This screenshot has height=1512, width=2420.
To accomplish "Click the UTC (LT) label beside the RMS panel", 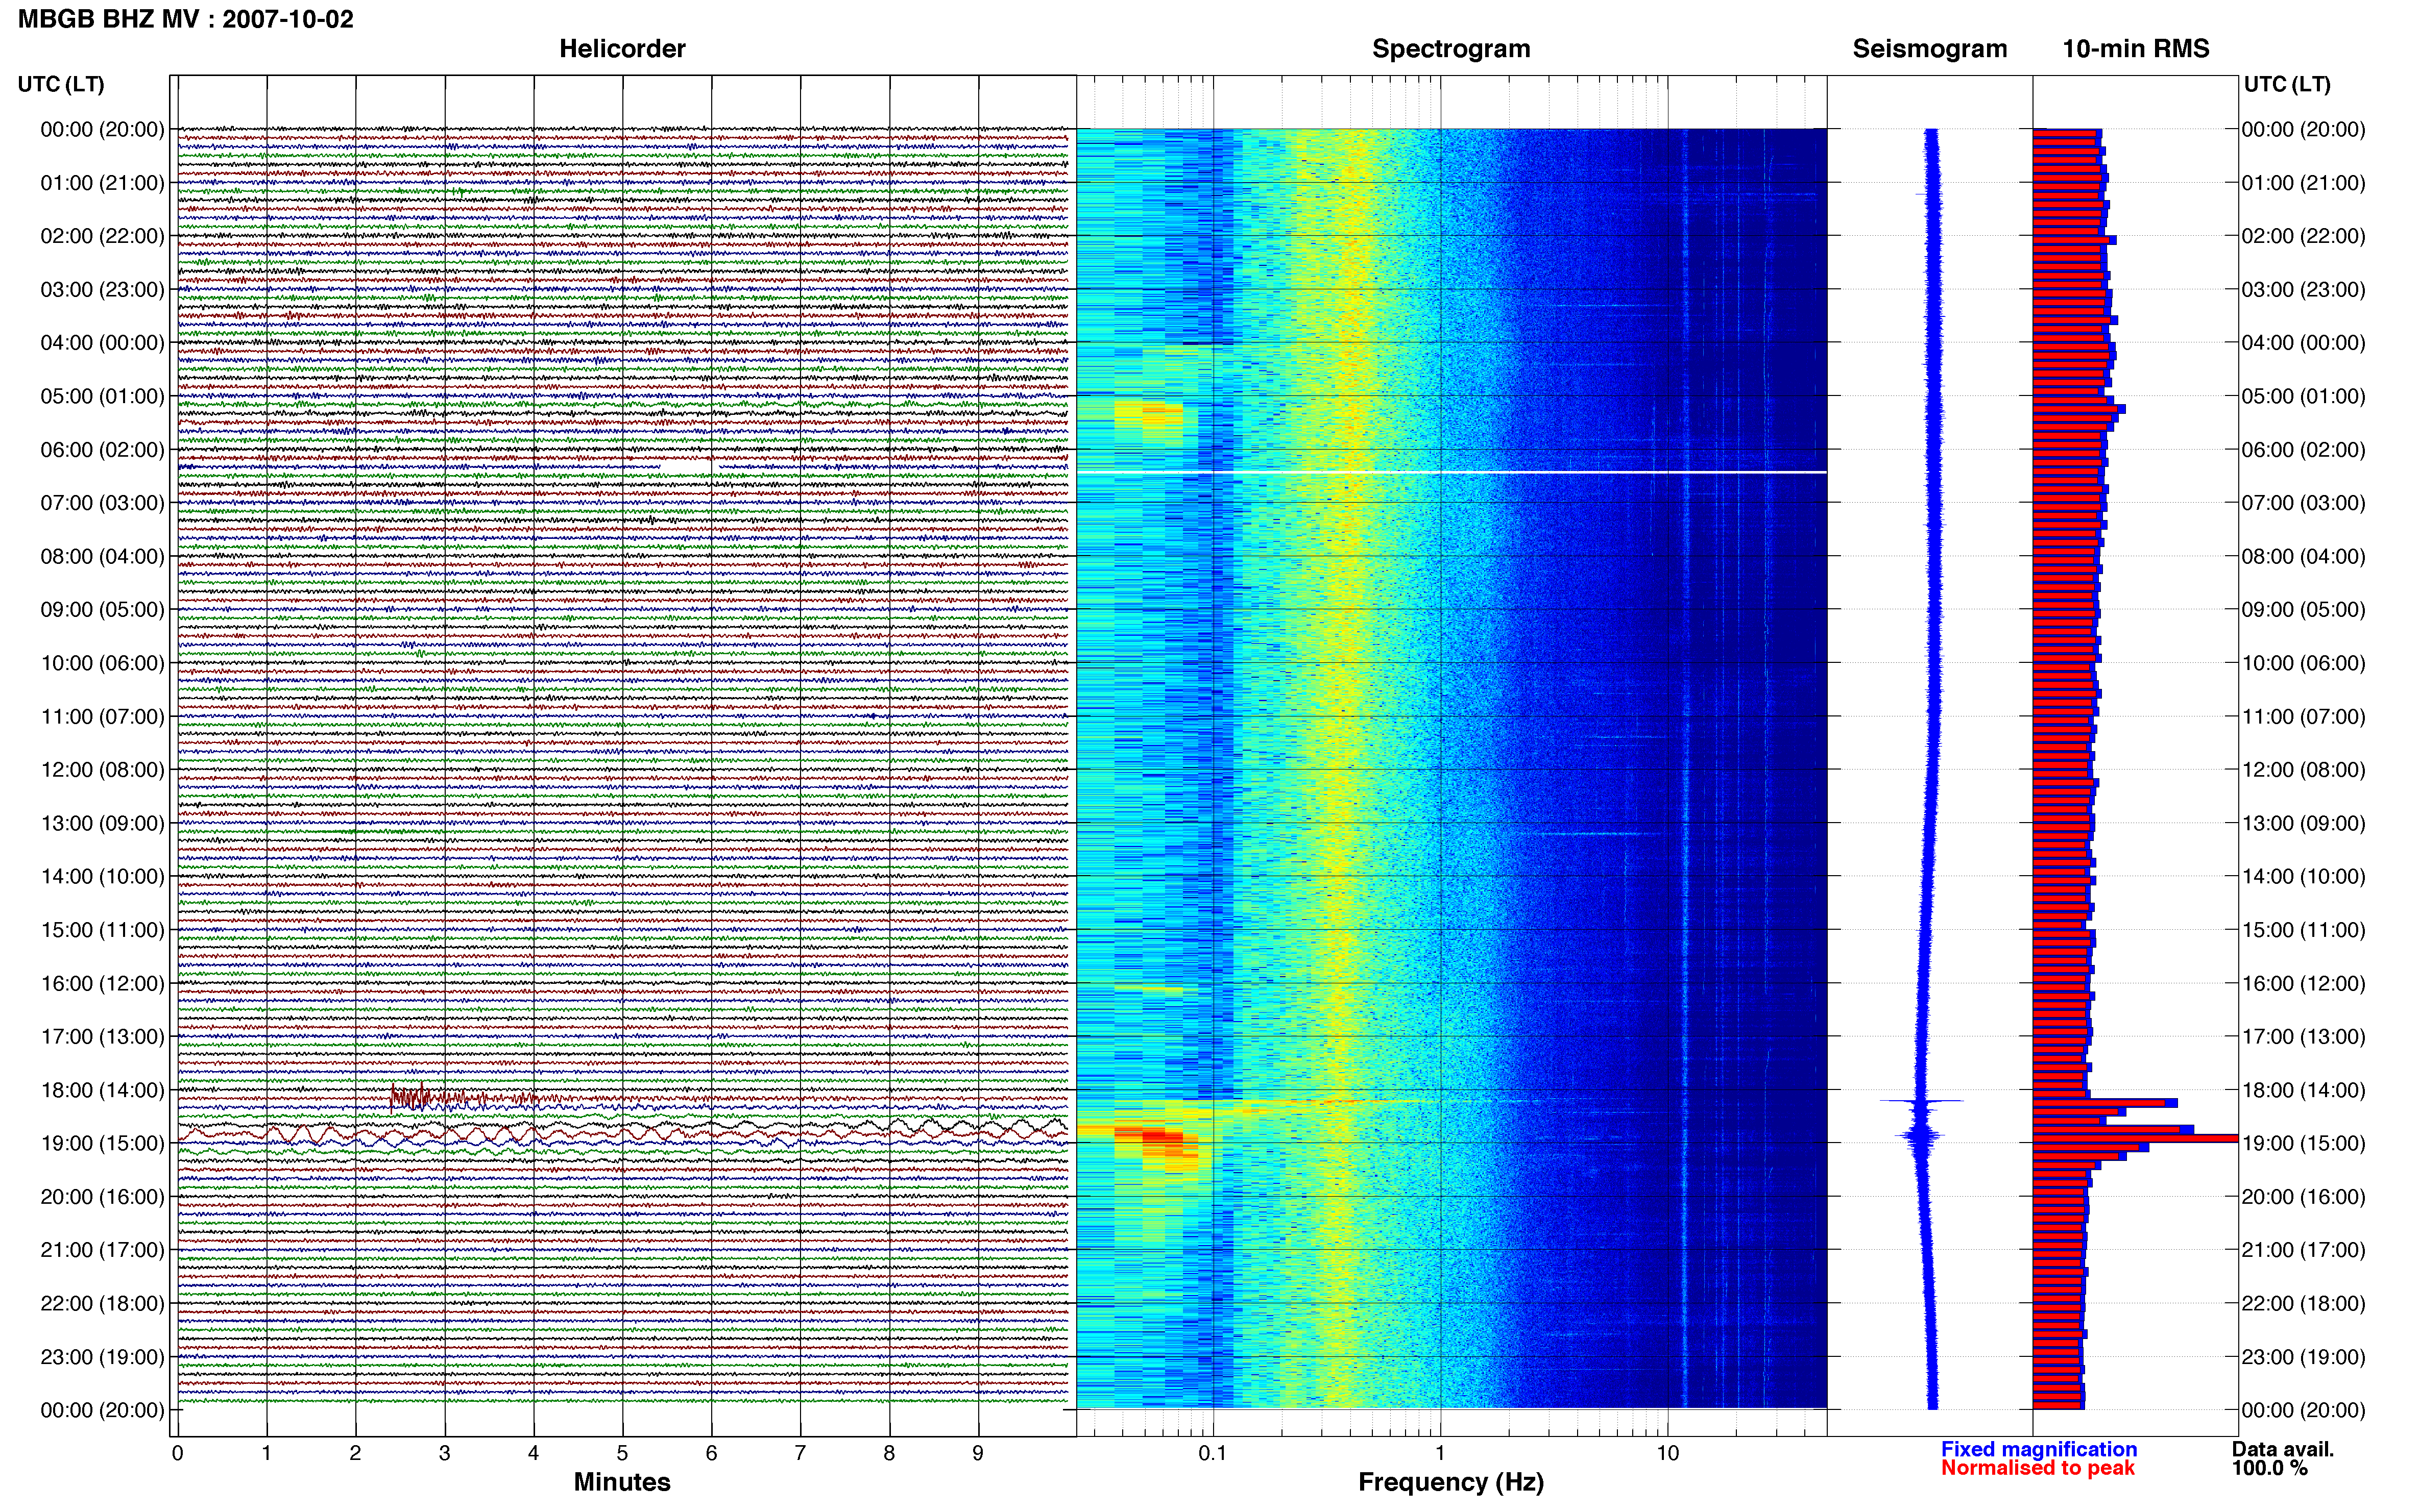I will tap(2287, 84).
